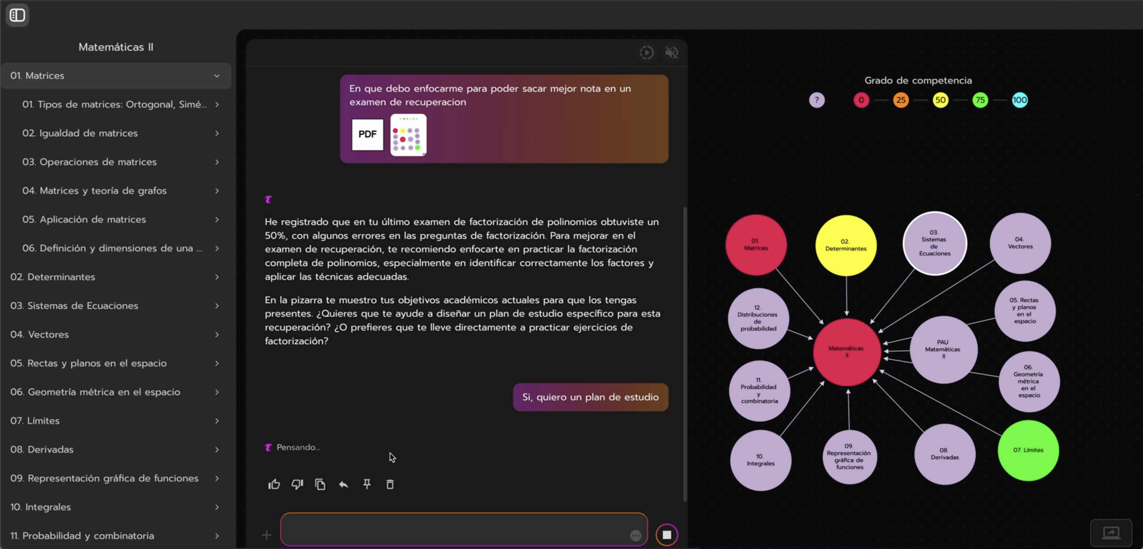The image size is (1143, 549).
Task: Collapse the 01. Matrices section
Action: tap(217, 76)
